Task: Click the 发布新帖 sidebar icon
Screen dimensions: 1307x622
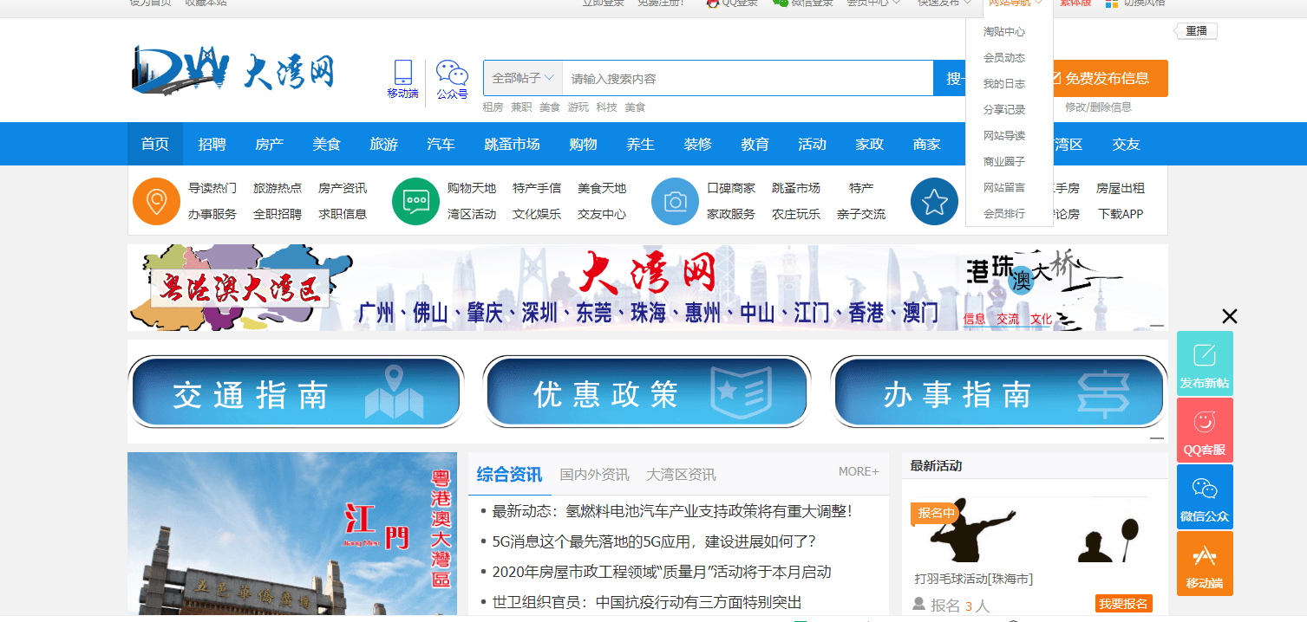Action: 1204,361
